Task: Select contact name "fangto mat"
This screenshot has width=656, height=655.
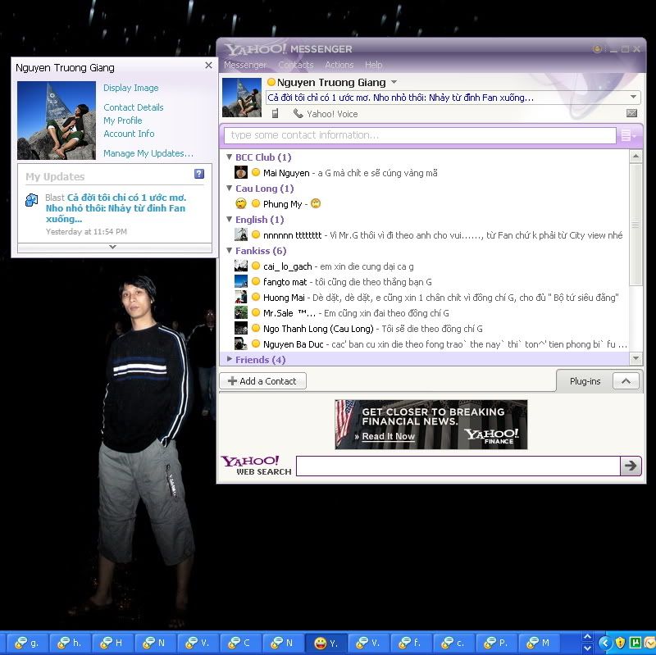Action: (285, 282)
